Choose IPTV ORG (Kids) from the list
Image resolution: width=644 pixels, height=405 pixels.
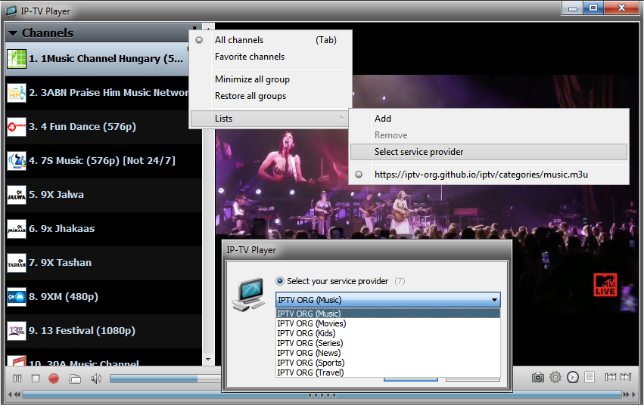387,333
